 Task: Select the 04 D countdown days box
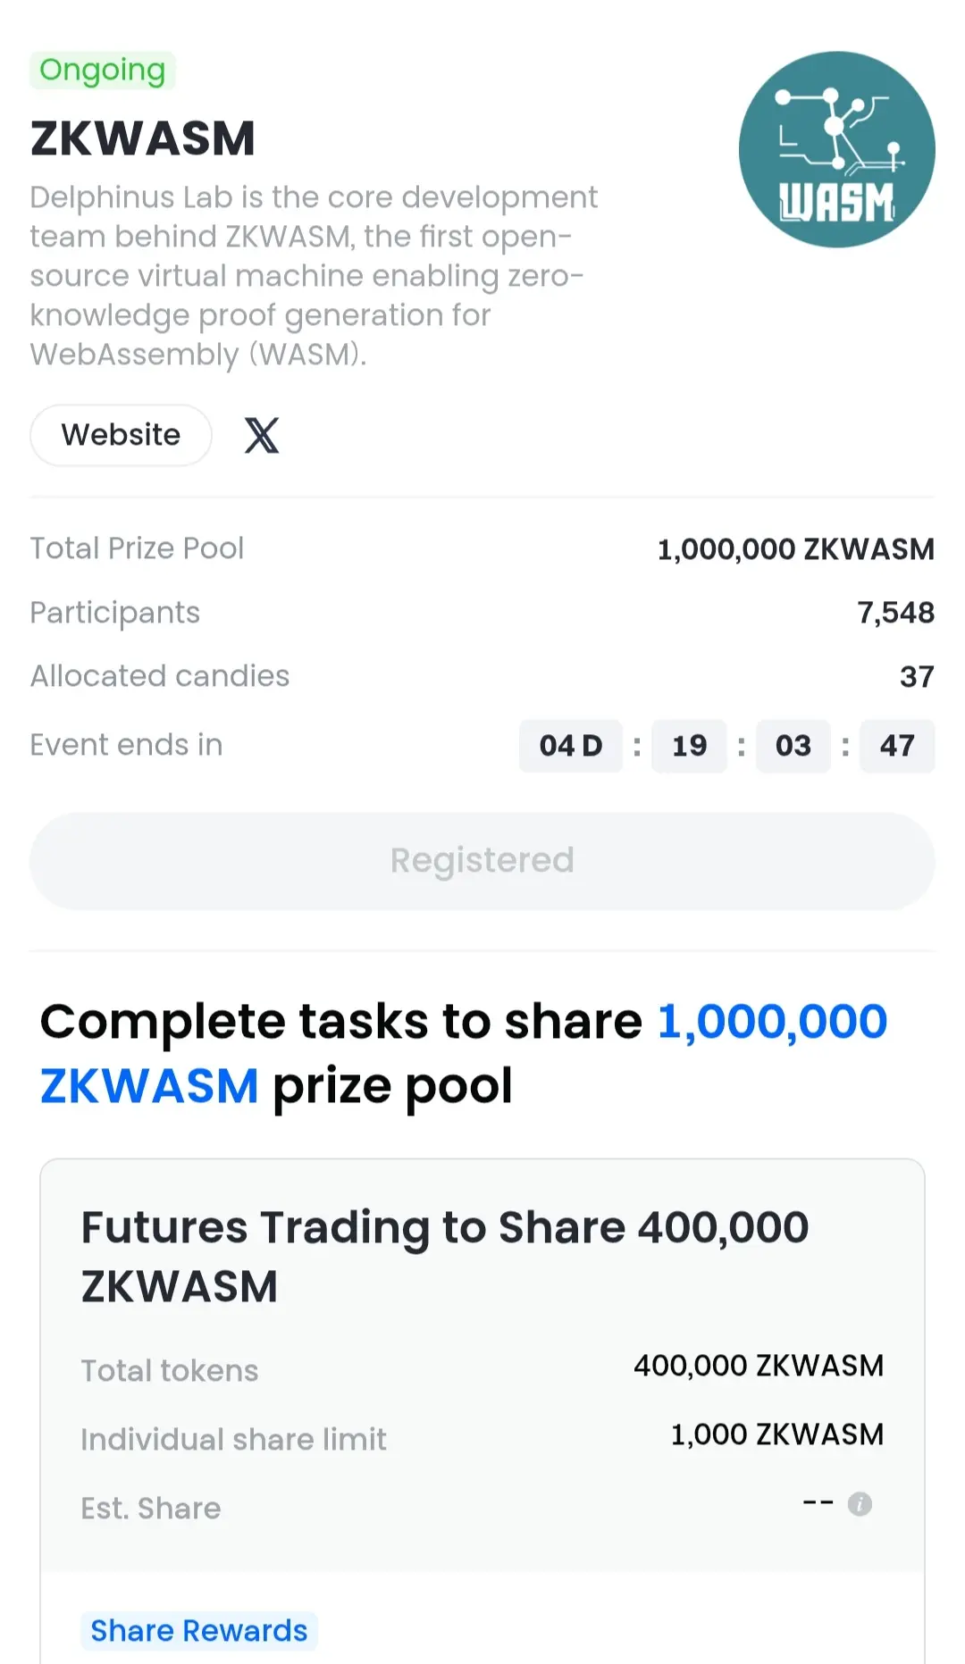coord(571,746)
